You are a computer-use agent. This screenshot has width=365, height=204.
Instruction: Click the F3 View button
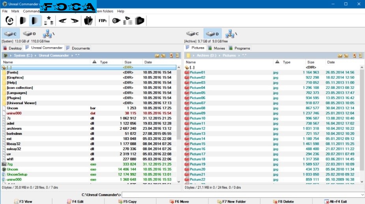[x=23, y=202]
